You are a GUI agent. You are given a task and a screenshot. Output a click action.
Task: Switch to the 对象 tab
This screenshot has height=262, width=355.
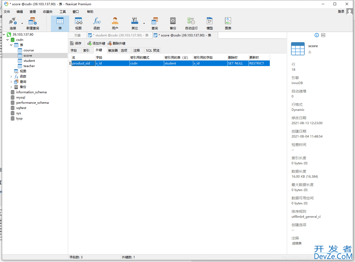coord(78,35)
